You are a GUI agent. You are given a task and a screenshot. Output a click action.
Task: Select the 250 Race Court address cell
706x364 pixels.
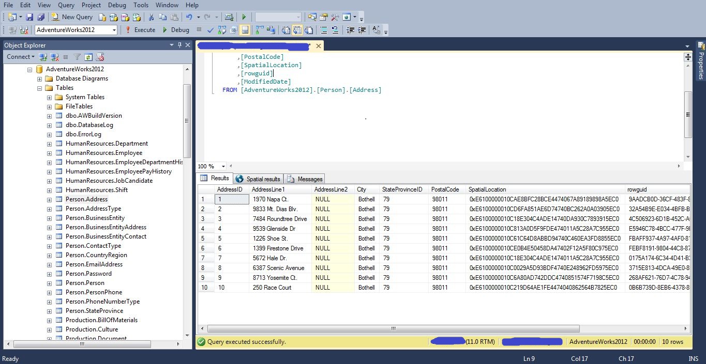[272, 288]
